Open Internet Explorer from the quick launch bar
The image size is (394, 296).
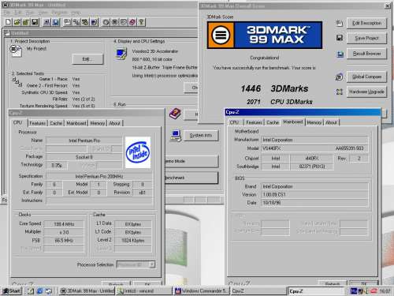point(39,290)
